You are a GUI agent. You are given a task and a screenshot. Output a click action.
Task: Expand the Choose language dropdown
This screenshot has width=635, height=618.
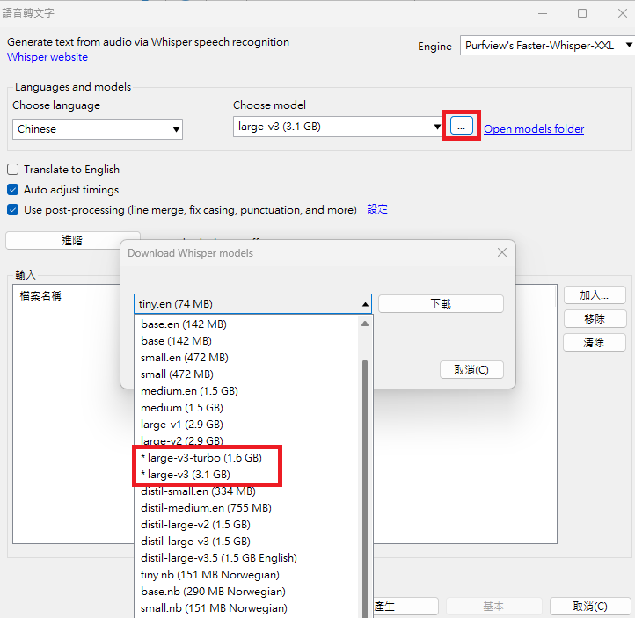(99, 129)
